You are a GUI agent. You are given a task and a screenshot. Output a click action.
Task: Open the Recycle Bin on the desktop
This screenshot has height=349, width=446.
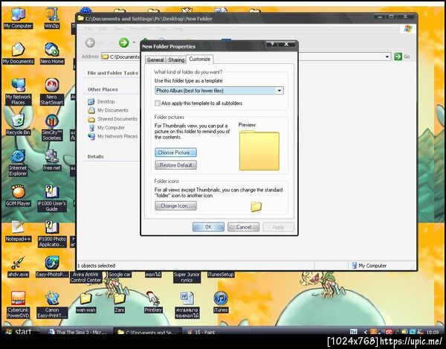(18, 124)
